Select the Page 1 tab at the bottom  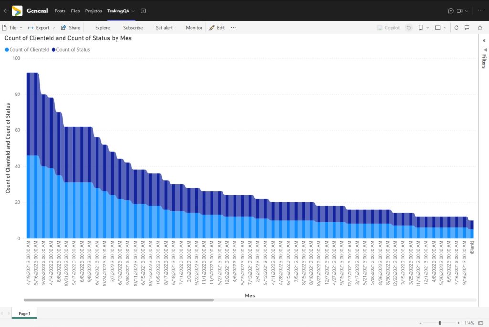click(24, 314)
